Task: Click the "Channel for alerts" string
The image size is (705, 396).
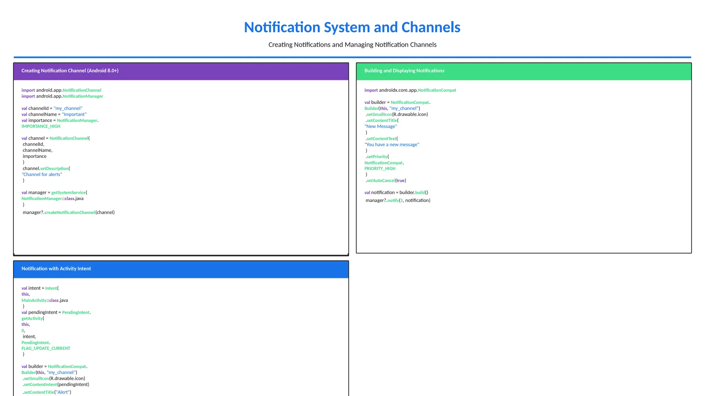Action: pyautogui.click(x=42, y=174)
